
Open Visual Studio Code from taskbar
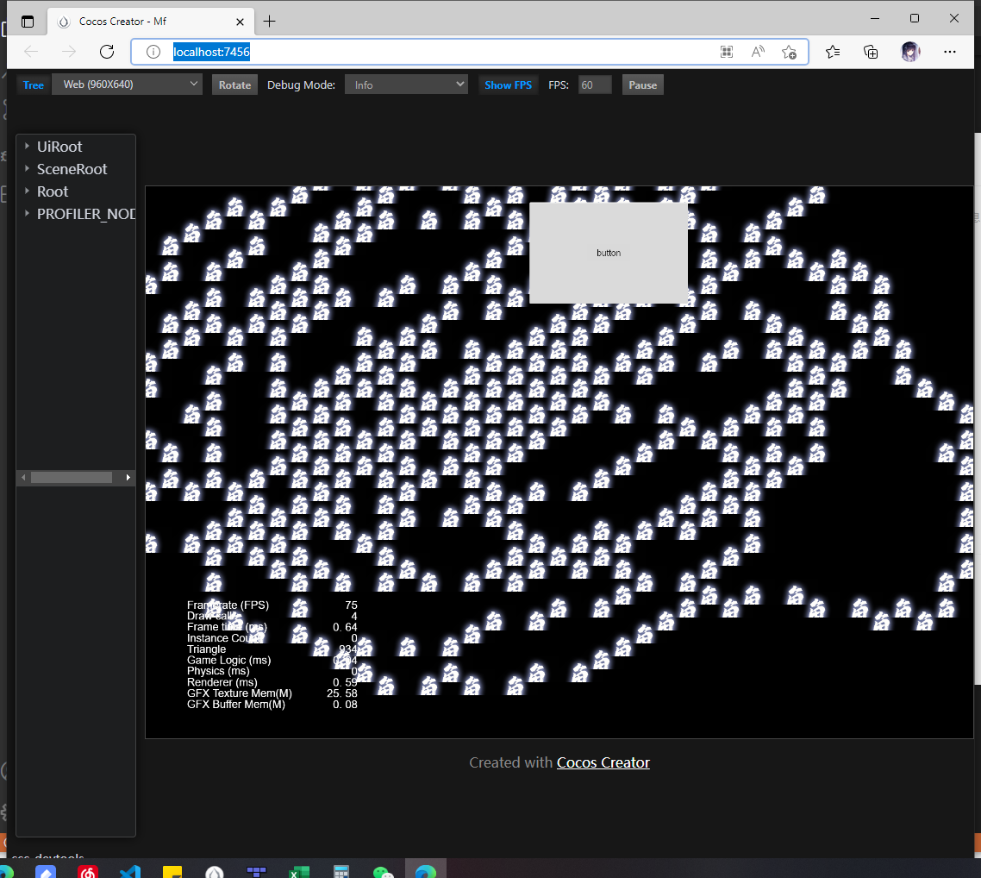(130, 870)
